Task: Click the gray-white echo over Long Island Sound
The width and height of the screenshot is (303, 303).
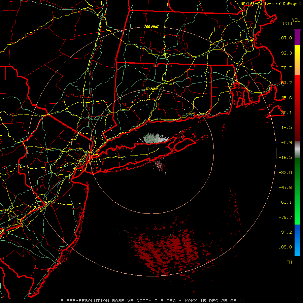Action: click(x=156, y=138)
